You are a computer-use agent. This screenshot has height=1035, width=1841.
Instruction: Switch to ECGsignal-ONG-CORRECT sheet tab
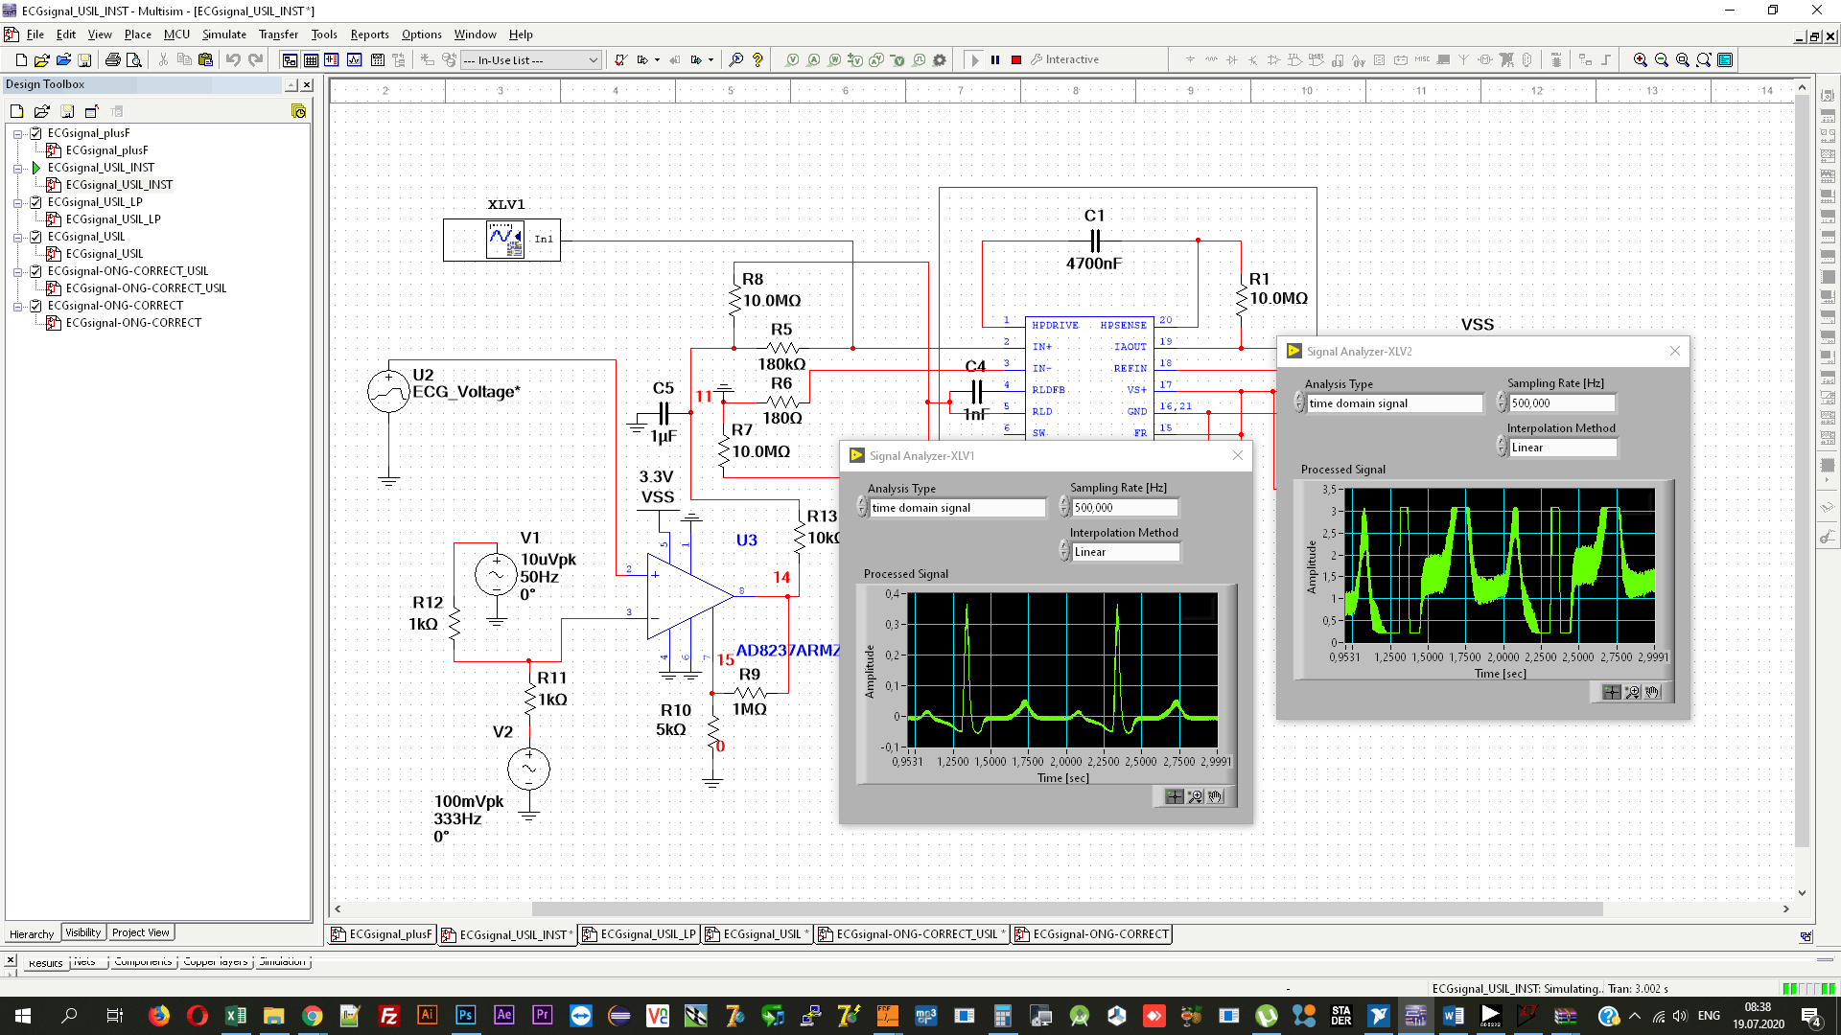[x=1092, y=934]
